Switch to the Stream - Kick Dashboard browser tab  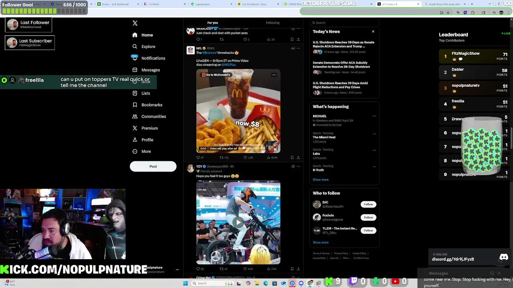[x=115, y=4]
